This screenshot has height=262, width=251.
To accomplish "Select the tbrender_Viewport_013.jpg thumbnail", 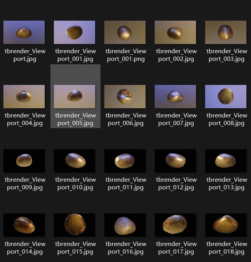I will pos(226,161).
